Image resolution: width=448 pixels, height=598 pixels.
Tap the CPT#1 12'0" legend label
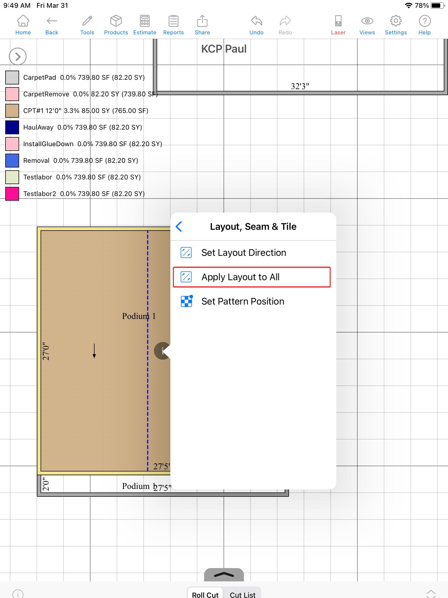click(x=86, y=111)
